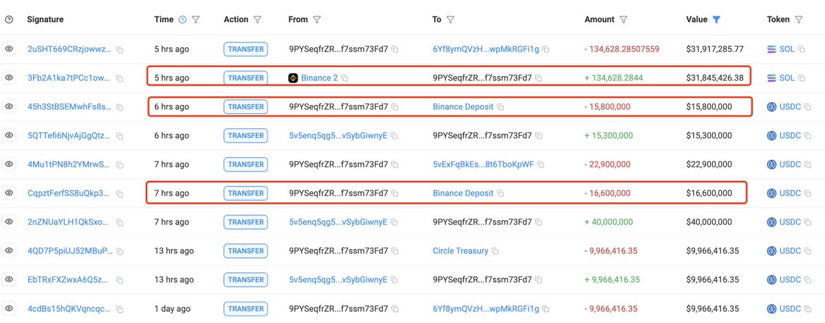
Task: Click the SOL token icon in first row
Action: (772, 49)
